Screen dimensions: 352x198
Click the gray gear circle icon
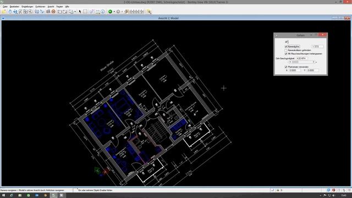point(118,12)
